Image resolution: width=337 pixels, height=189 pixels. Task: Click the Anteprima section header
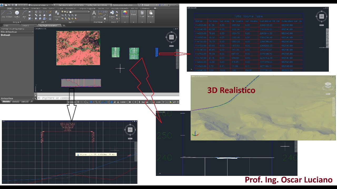click(17, 98)
